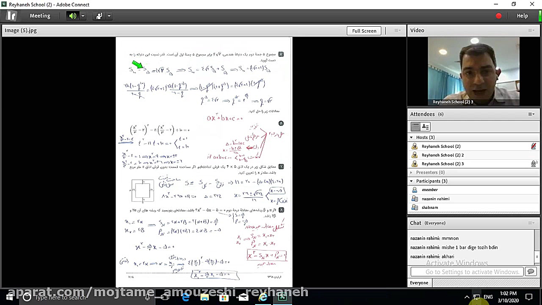
Task: Open Task View from the taskbar
Action: coord(165,297)
